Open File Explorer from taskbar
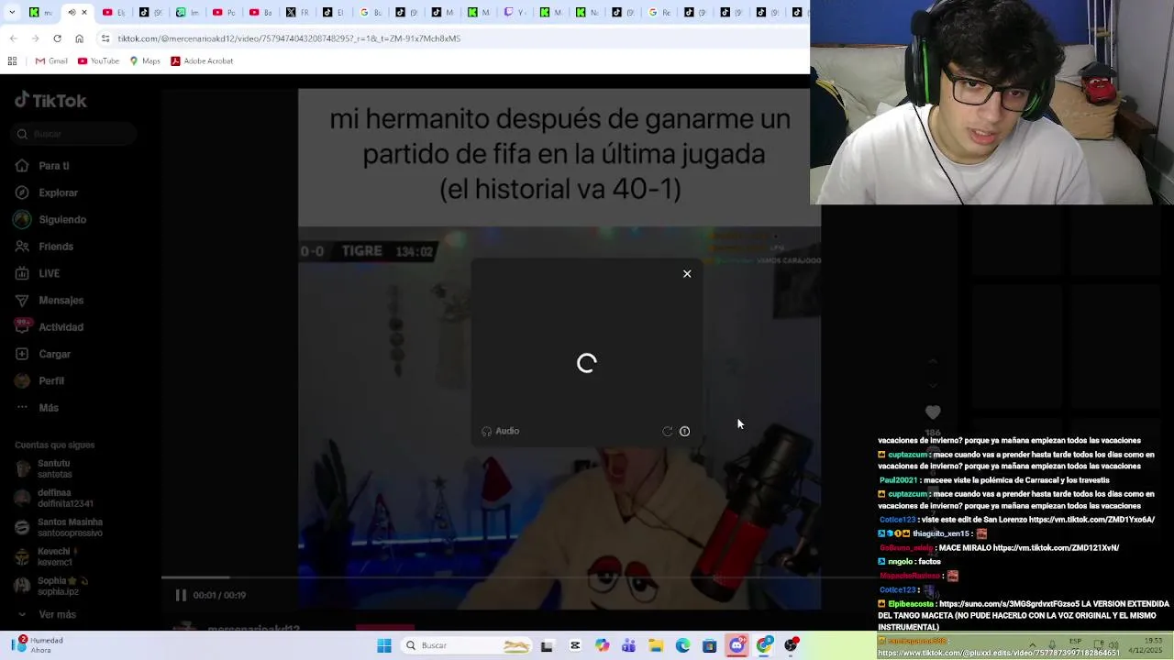The image size is (1174, 660). tap(656, 645)
